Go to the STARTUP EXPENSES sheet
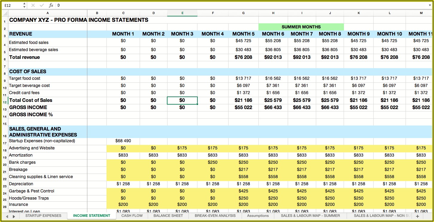Image resolution: width=434 pixels, height=222 pixels. point(43,216)
